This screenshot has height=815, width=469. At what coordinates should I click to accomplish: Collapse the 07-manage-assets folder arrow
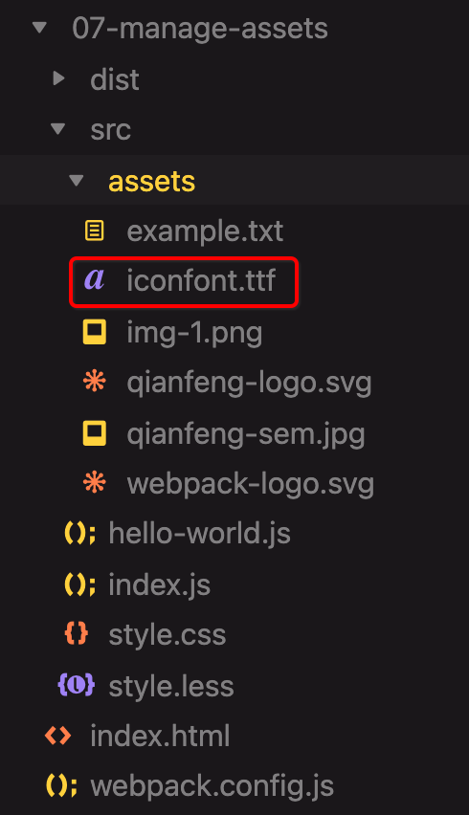[x=39, y=27]
